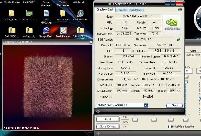Click the Abort button

pyautogui.click(x=108, y=119)
